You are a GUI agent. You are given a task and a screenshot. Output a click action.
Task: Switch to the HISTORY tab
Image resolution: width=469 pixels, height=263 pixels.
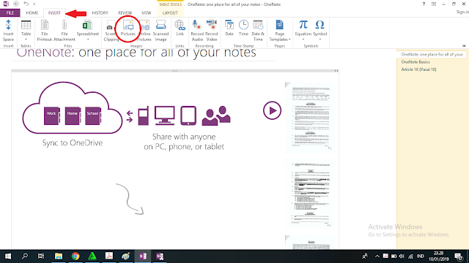click(100, 13)
